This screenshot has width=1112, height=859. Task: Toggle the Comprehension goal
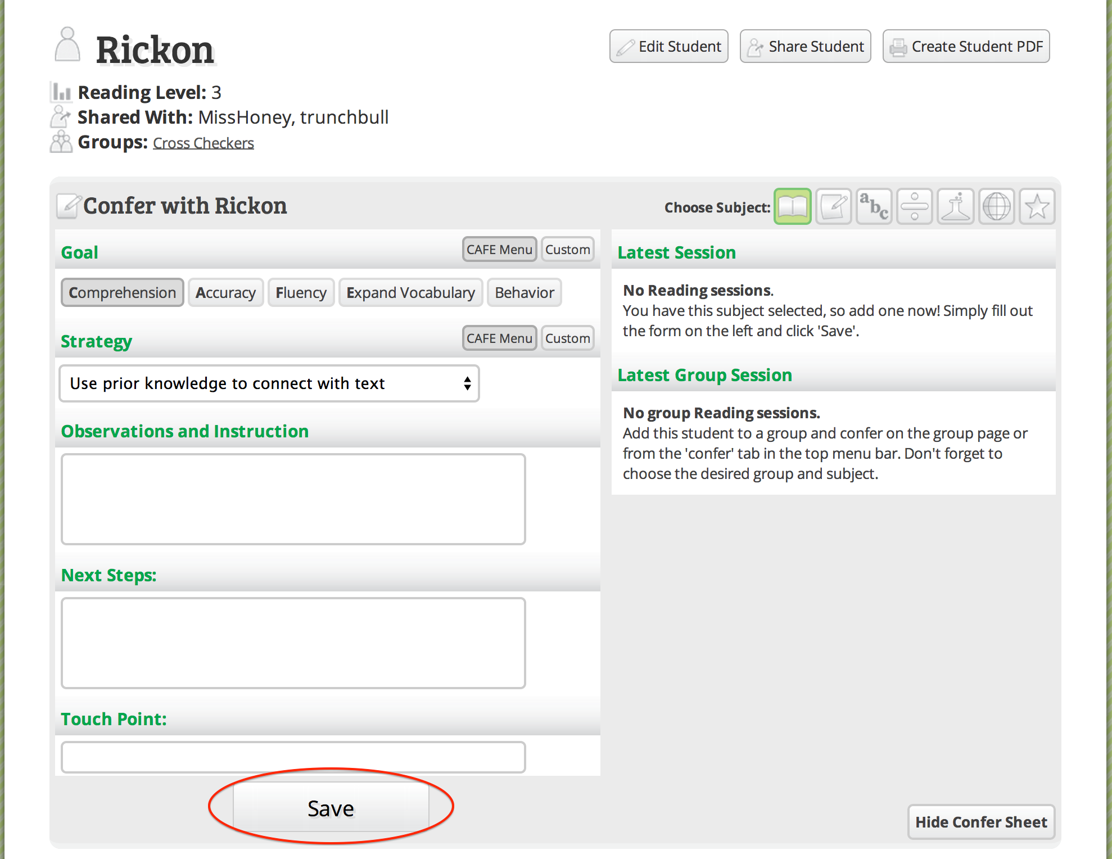point(123,292)
